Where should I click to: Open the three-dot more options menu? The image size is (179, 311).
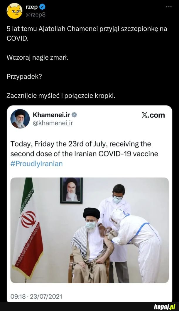tap(169, 7)
